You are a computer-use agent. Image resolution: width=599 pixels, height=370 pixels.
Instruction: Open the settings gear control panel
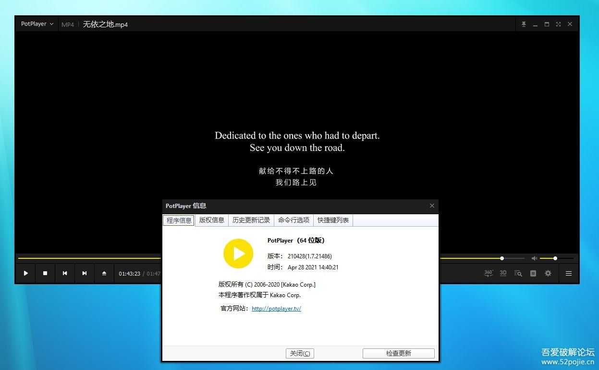click(548, 273)
